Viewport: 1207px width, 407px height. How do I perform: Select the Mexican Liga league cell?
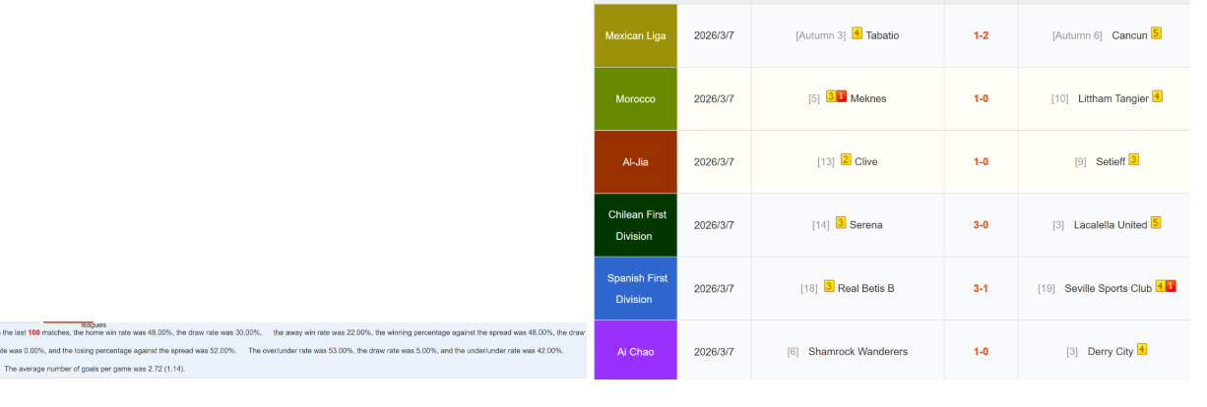click(x=635, y=35)
